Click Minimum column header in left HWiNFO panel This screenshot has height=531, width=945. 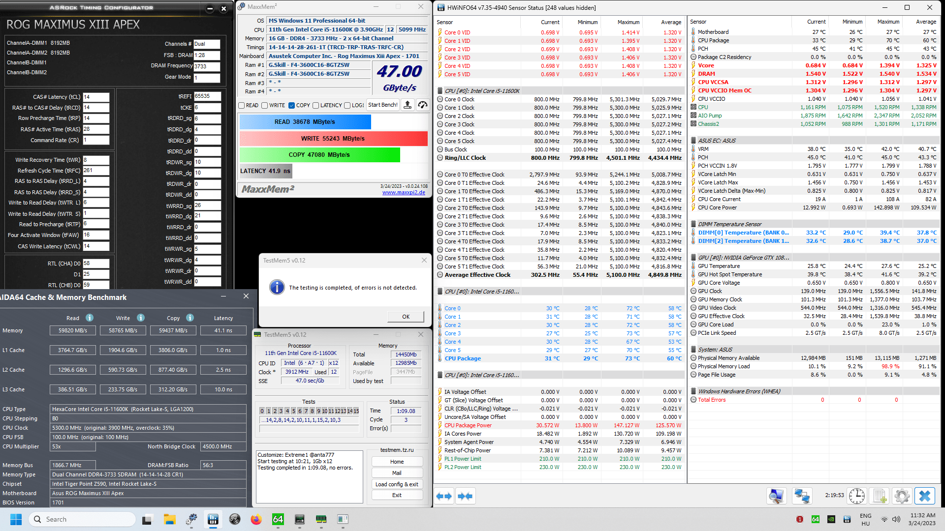coord(588,22)
